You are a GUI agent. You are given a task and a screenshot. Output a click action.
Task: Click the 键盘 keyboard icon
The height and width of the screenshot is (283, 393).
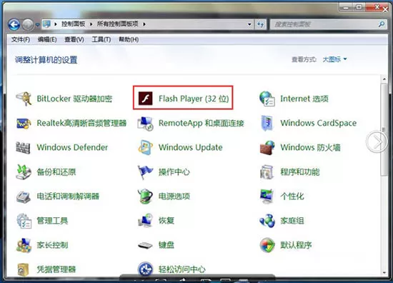coord(145,245)
